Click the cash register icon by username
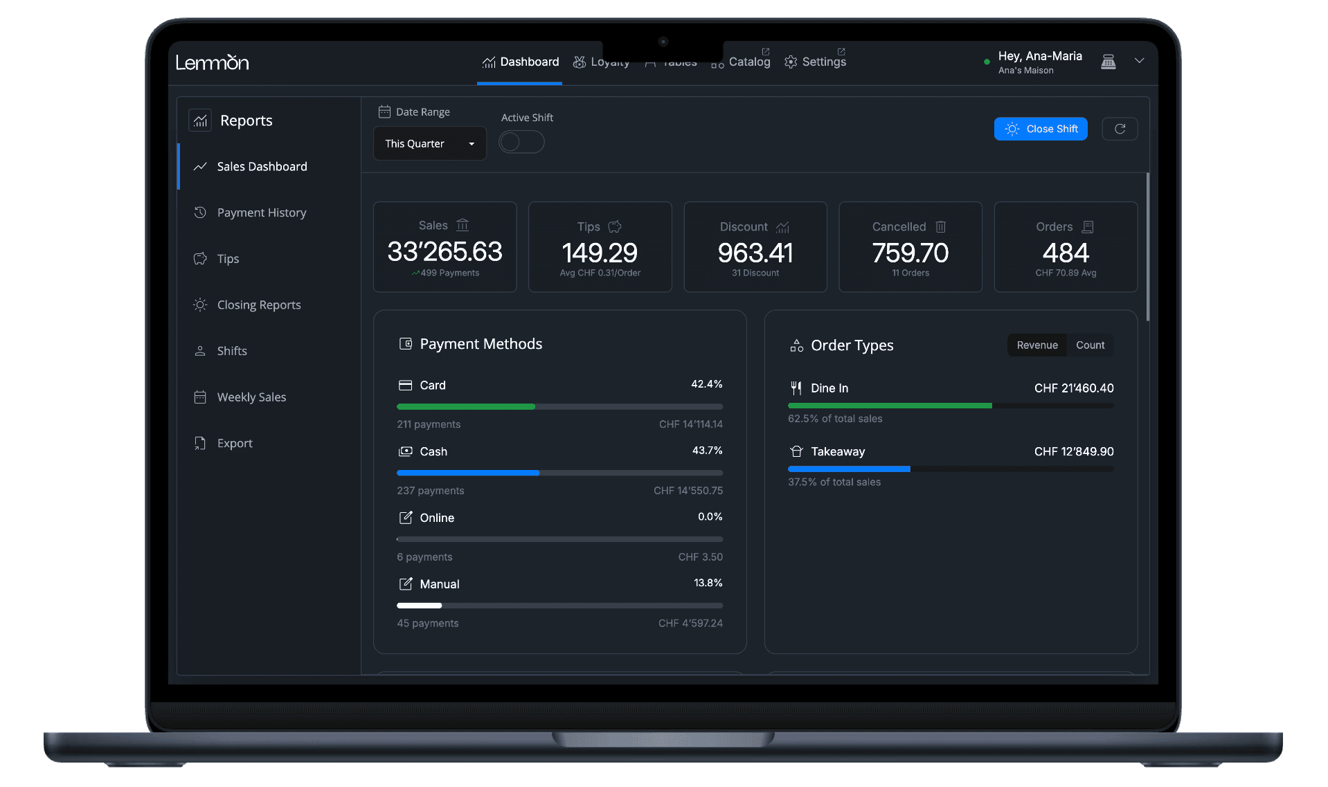 (x=1108, y=62)
